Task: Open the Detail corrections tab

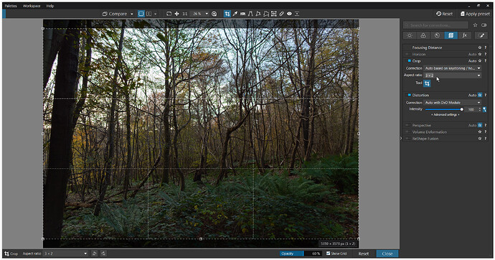Action: pyautogui.click(x=437, y=35)
